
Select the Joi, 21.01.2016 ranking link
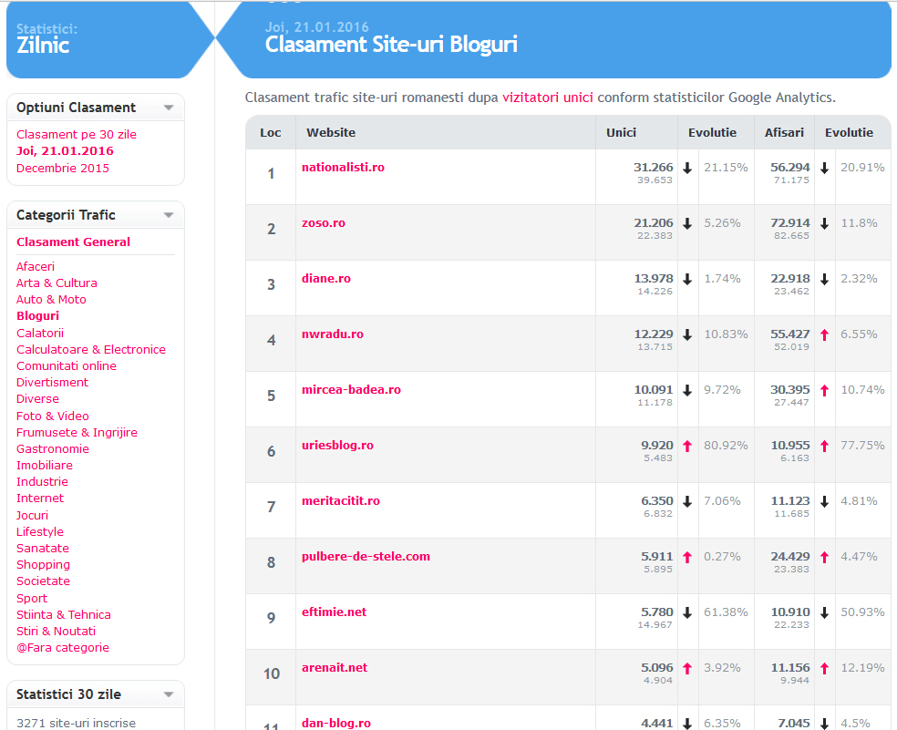point(66,151)
